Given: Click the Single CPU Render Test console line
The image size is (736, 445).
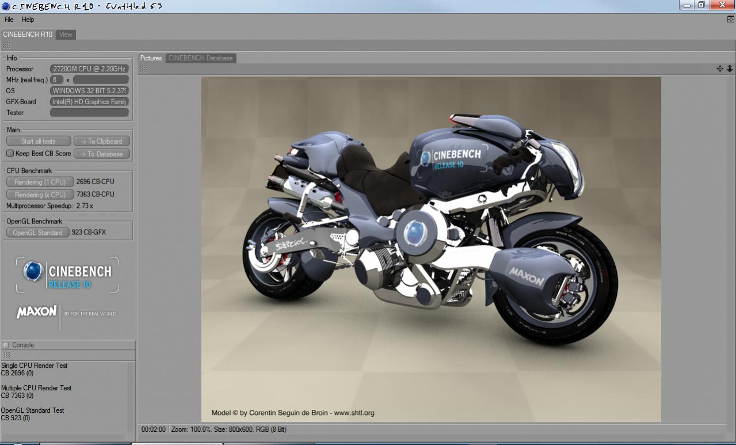Looking at the screenshot, I should (x=35, y=366).
